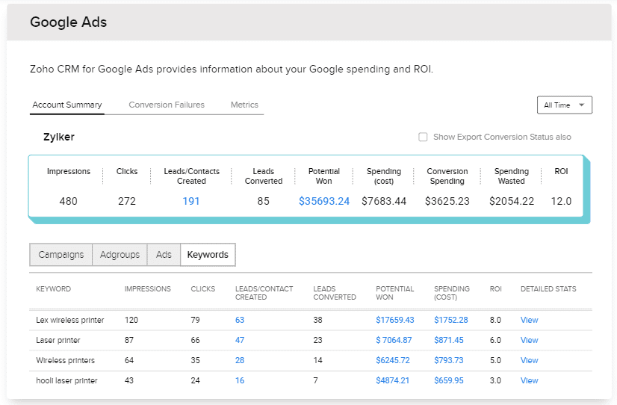Select the Ads tab
This screenshot has width=617, height=405.
tap(164, 255)
